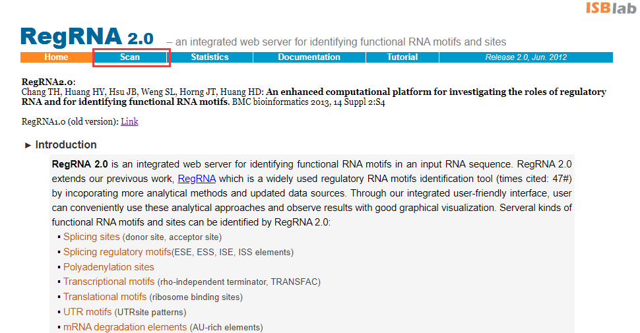Select Splicing regulatory motifs entry

pyautogui.click(x=117, y=252)
